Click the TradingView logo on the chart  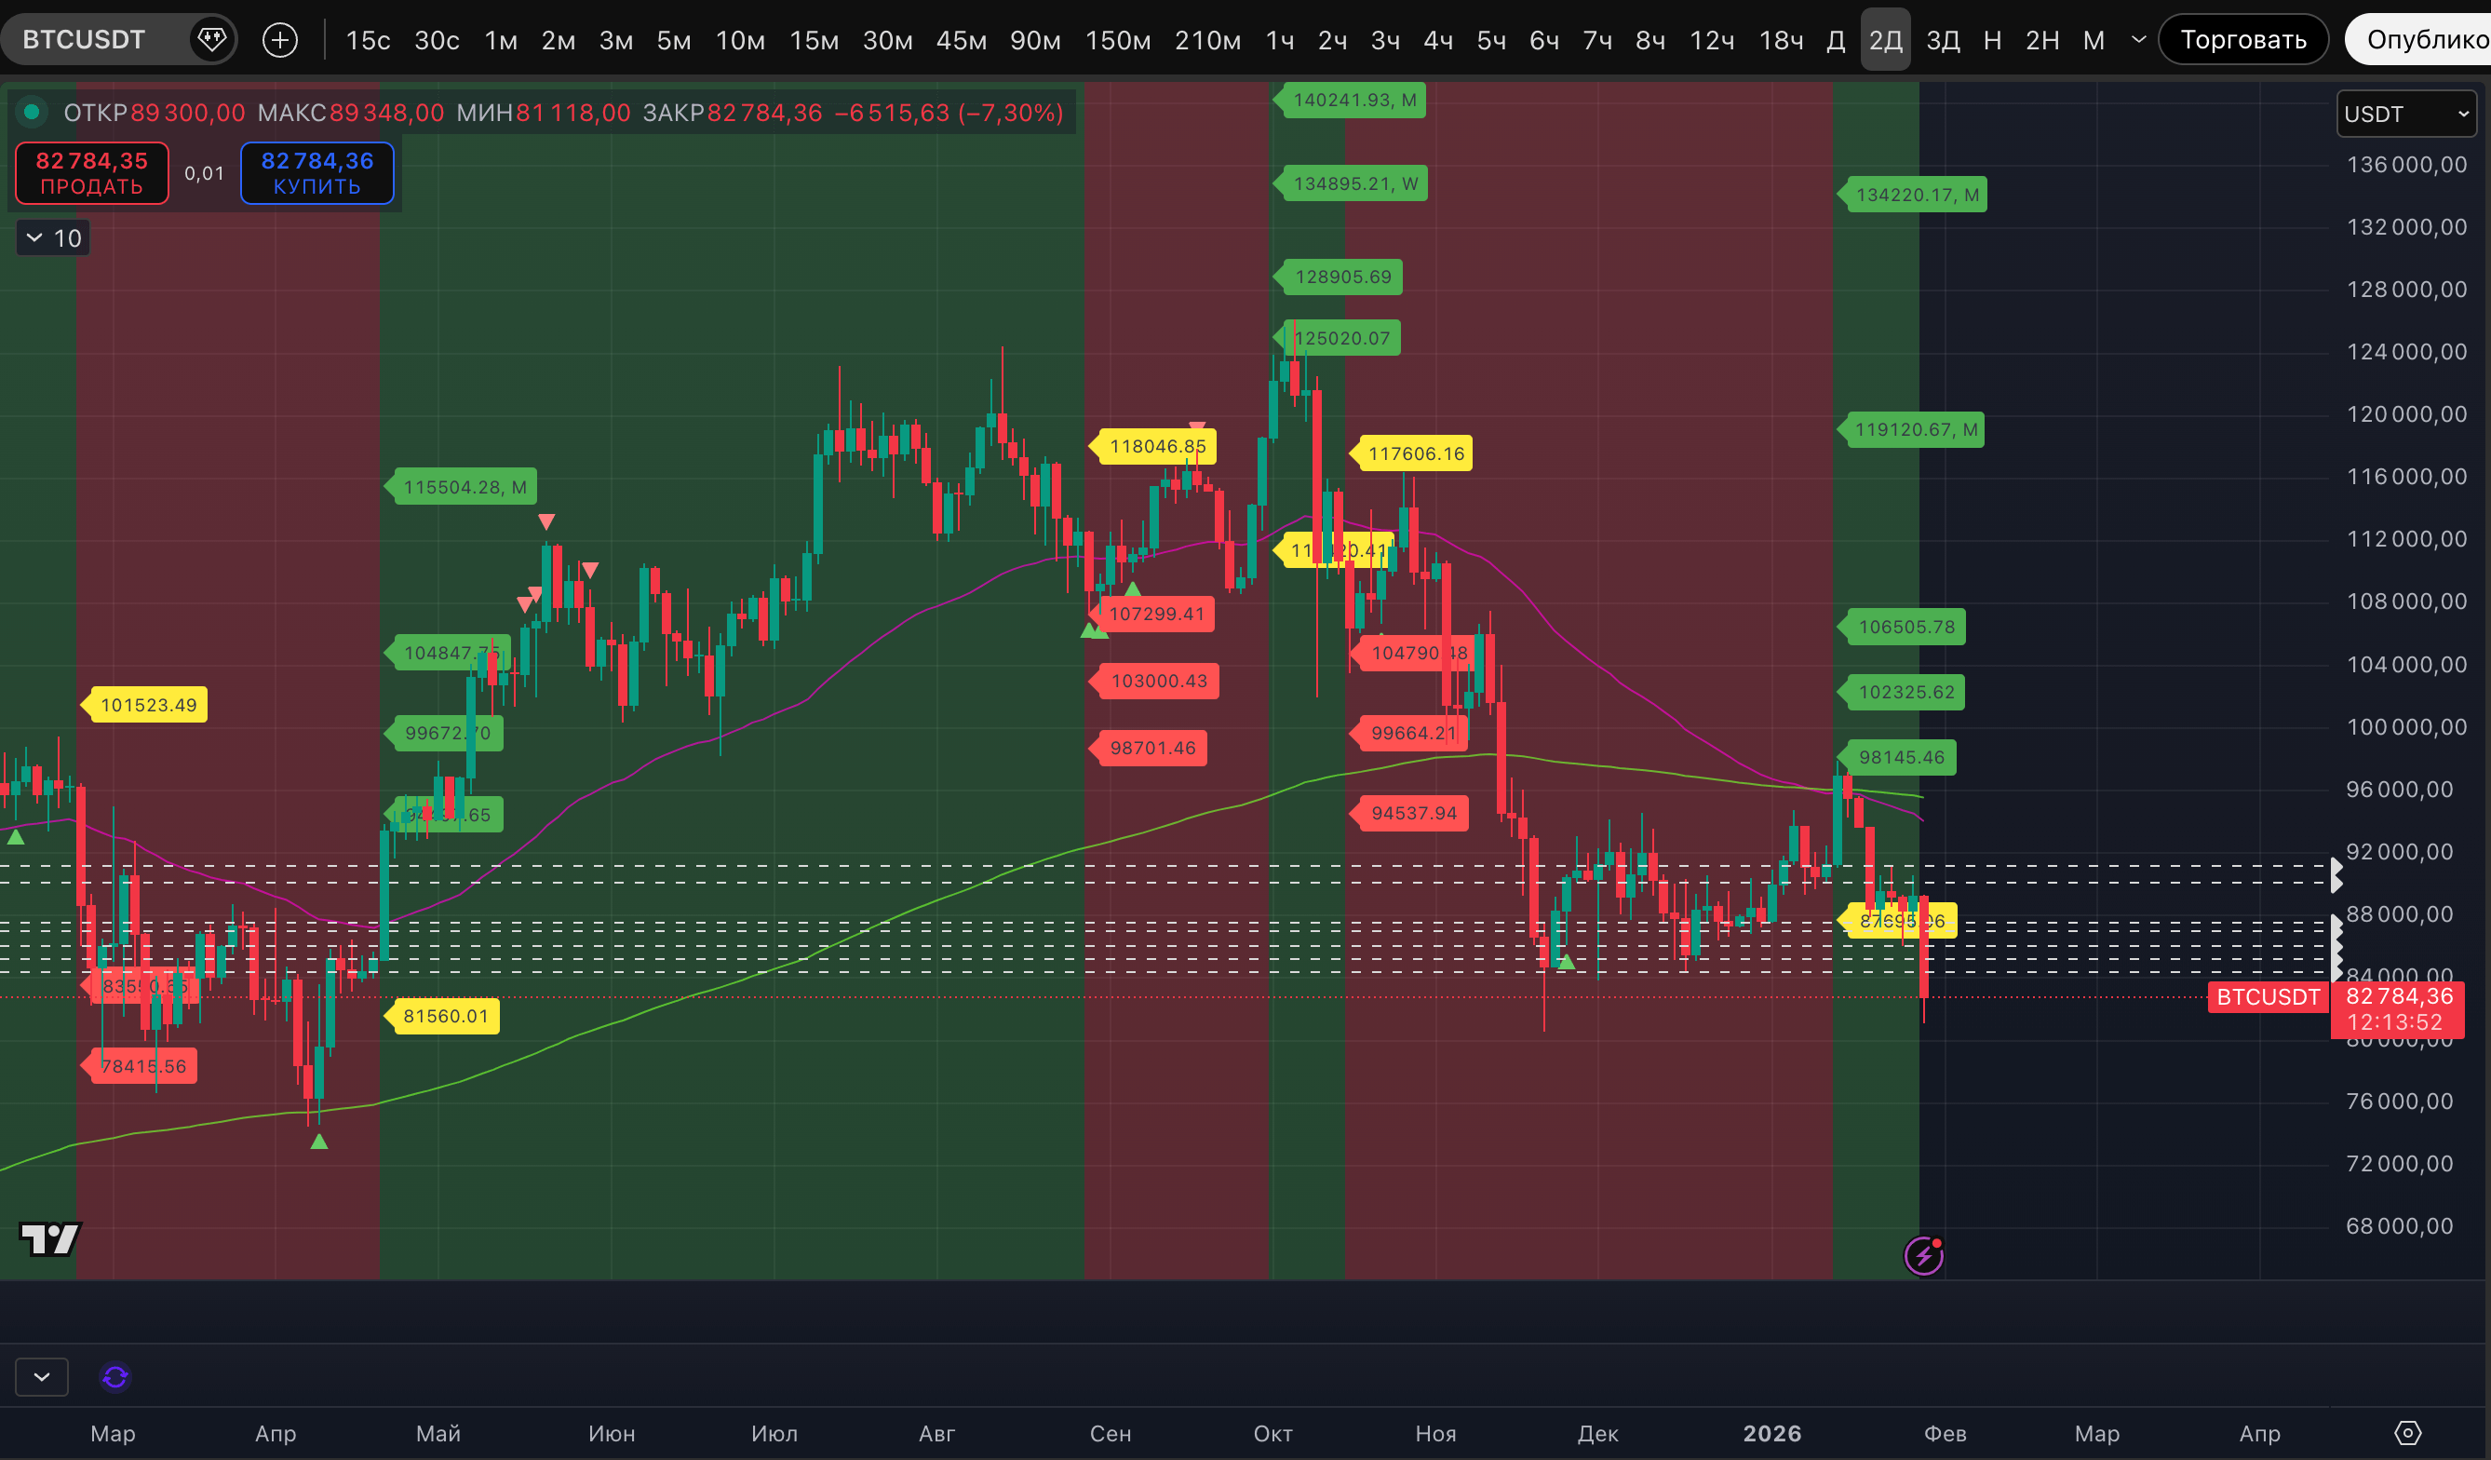49,1237
